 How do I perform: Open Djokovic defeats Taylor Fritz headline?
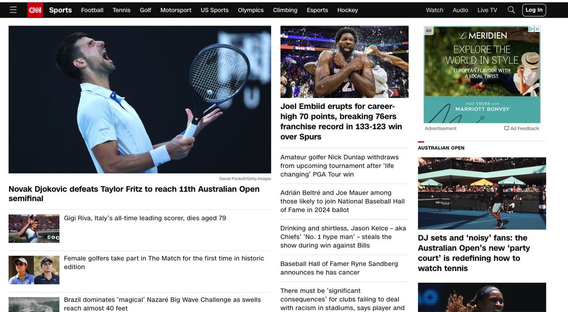pyautogui.click(x=134, y=194)
